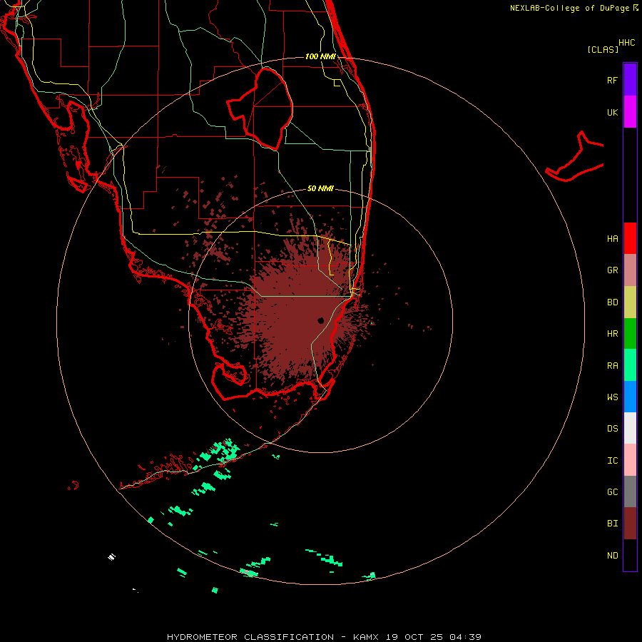642x642 pixels.
Task: Pick the RA bright green legend swatch
Action: (x=630, y=365)
